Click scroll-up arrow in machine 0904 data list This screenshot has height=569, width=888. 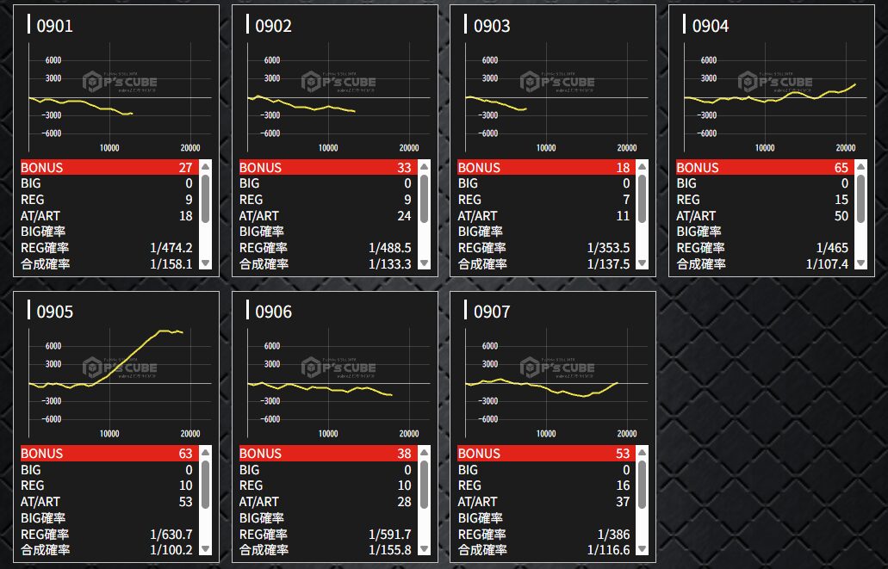[x=860, y=166]
